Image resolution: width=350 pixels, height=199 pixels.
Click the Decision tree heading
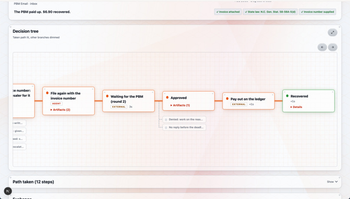[26, 31]
